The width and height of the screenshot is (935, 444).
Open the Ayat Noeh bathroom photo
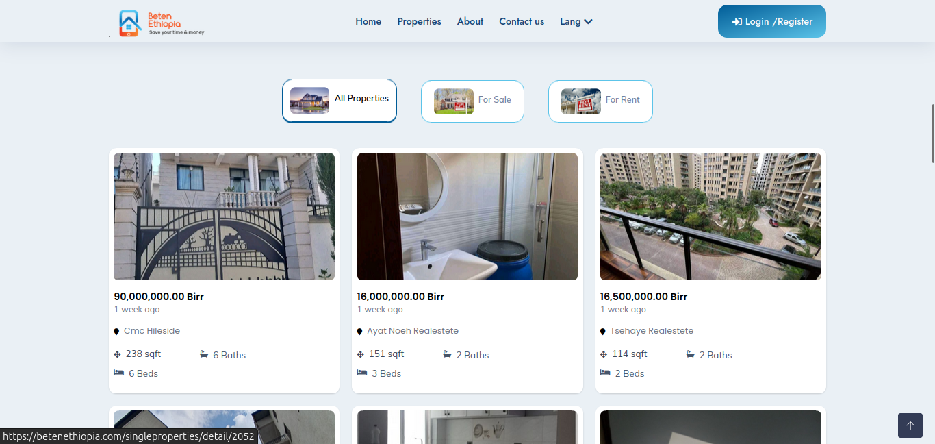467,217
